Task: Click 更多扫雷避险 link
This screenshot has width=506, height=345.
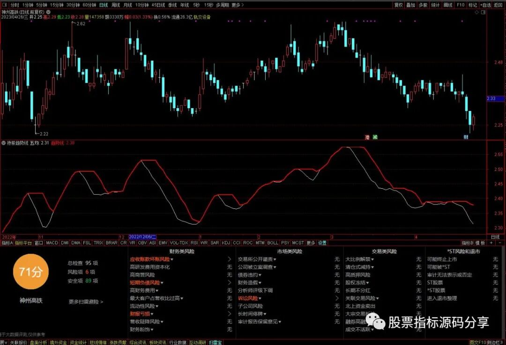Action: tap(86, 302)
